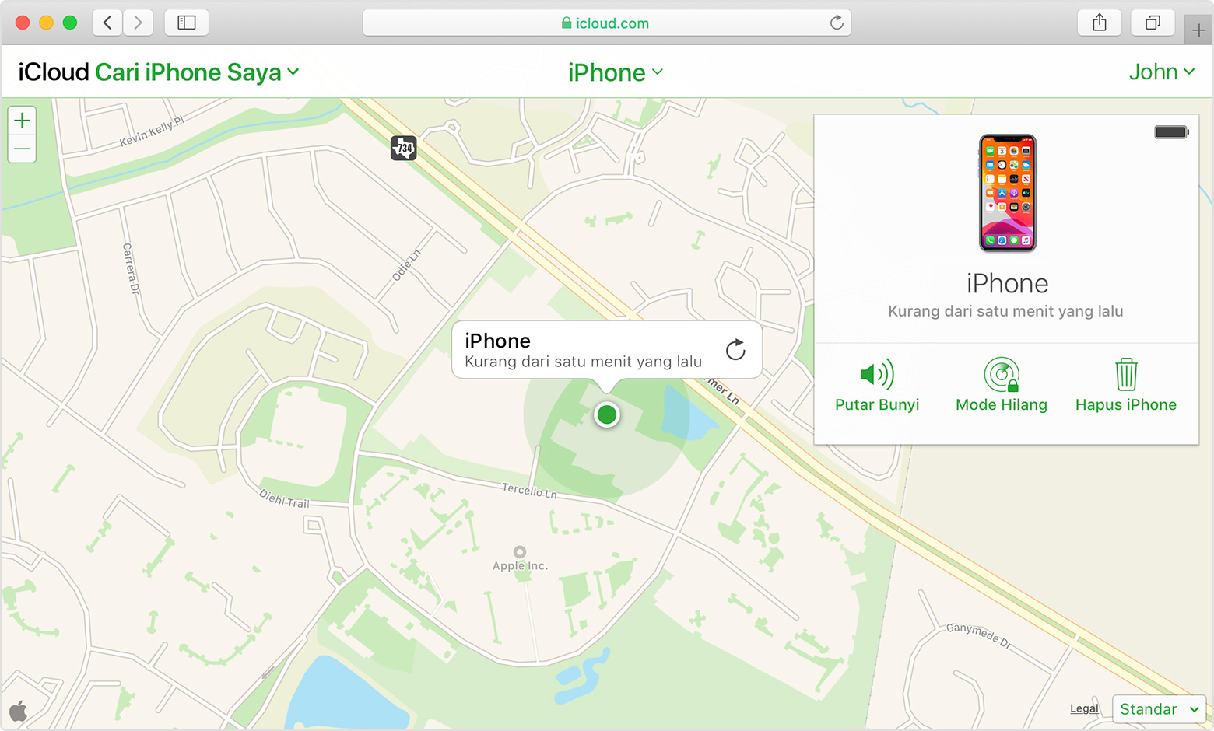This screenshot has width=1214, height=731.
Task: Reload the page in the address bar
Action: (837, 23)
